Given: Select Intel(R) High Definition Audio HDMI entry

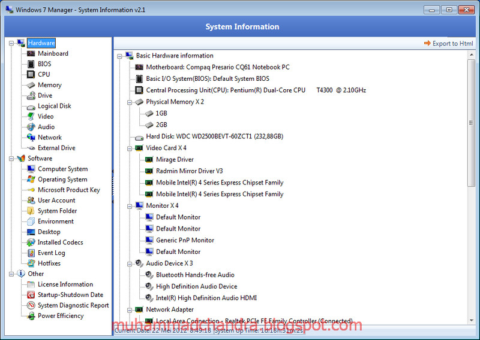Looking at the screenshot, I should click(206, 298).
